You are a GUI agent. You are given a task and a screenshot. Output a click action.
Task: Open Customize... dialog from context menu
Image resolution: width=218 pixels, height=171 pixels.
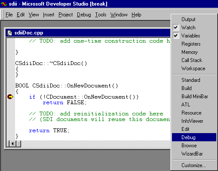click(x=194, y=165)
